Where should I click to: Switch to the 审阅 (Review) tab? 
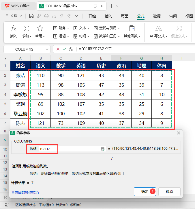pos(173,16)
